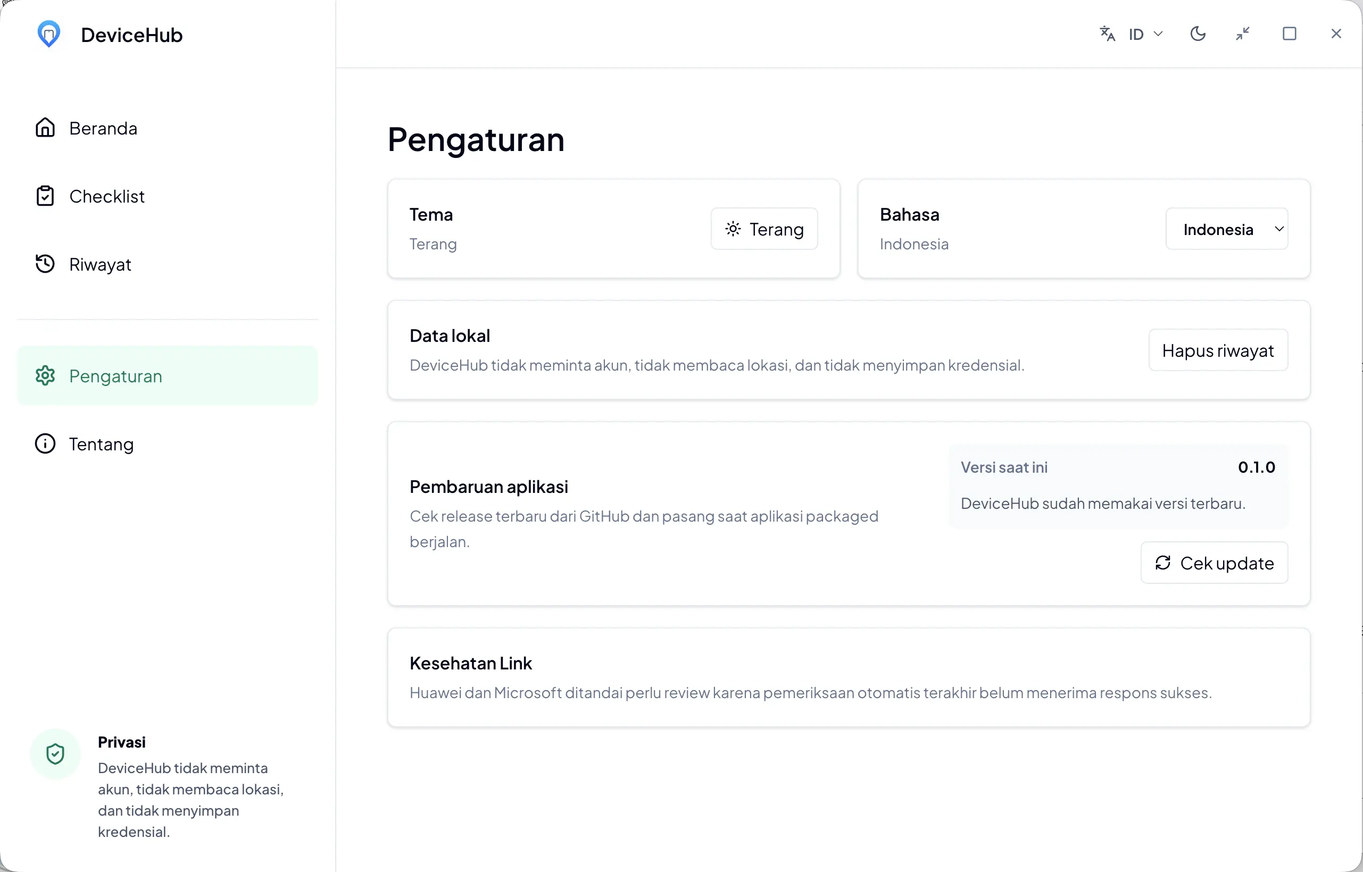Click the Tema card title
1363x872 pixels.
point(431,215)
